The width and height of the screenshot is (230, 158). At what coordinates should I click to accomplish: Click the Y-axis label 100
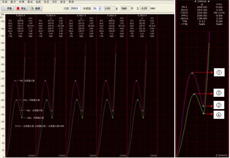[2, 129]
